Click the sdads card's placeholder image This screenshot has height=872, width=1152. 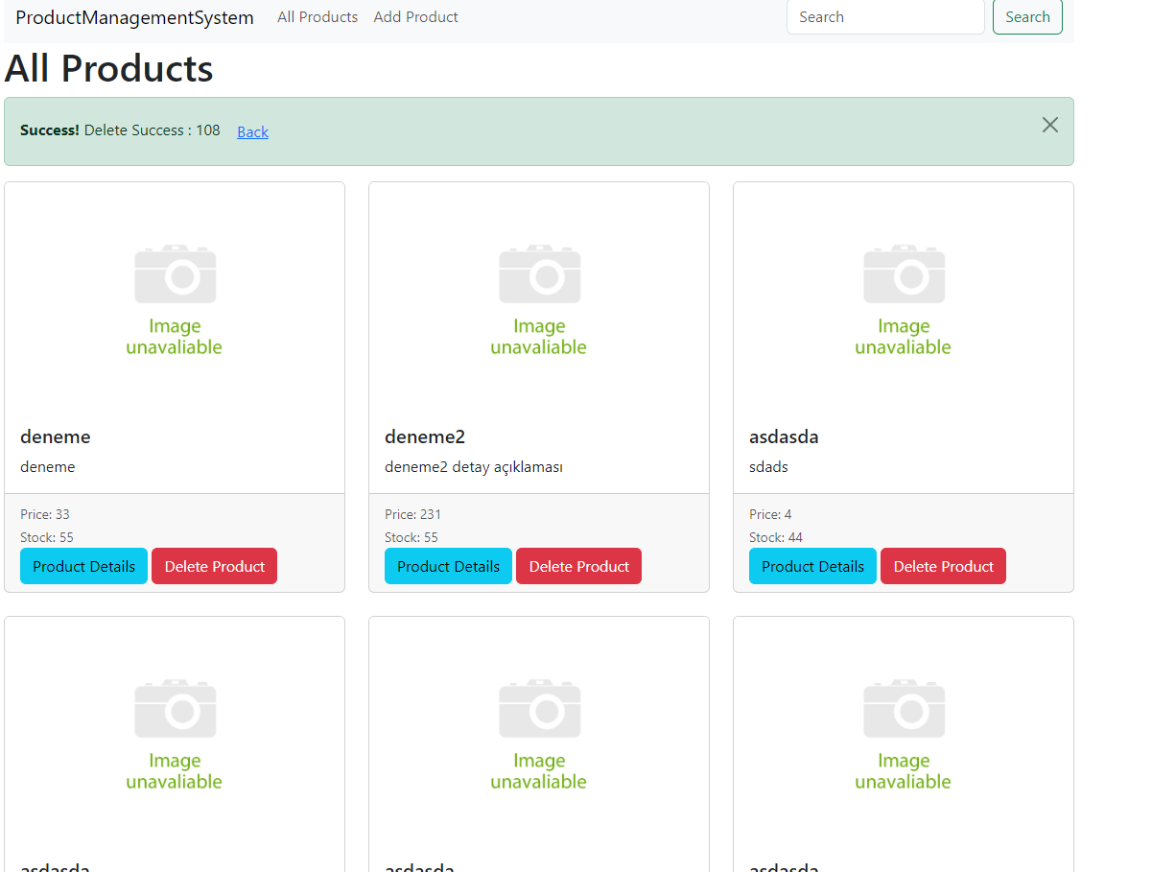904,300
